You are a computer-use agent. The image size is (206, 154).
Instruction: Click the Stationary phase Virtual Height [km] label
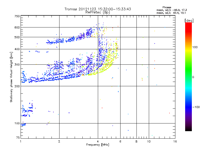coord(11,77)
